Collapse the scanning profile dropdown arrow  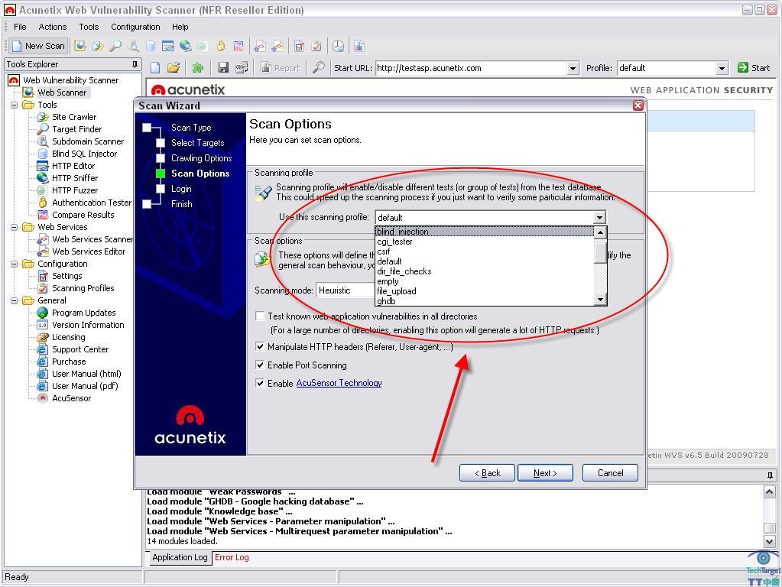(x=599, y=217)
